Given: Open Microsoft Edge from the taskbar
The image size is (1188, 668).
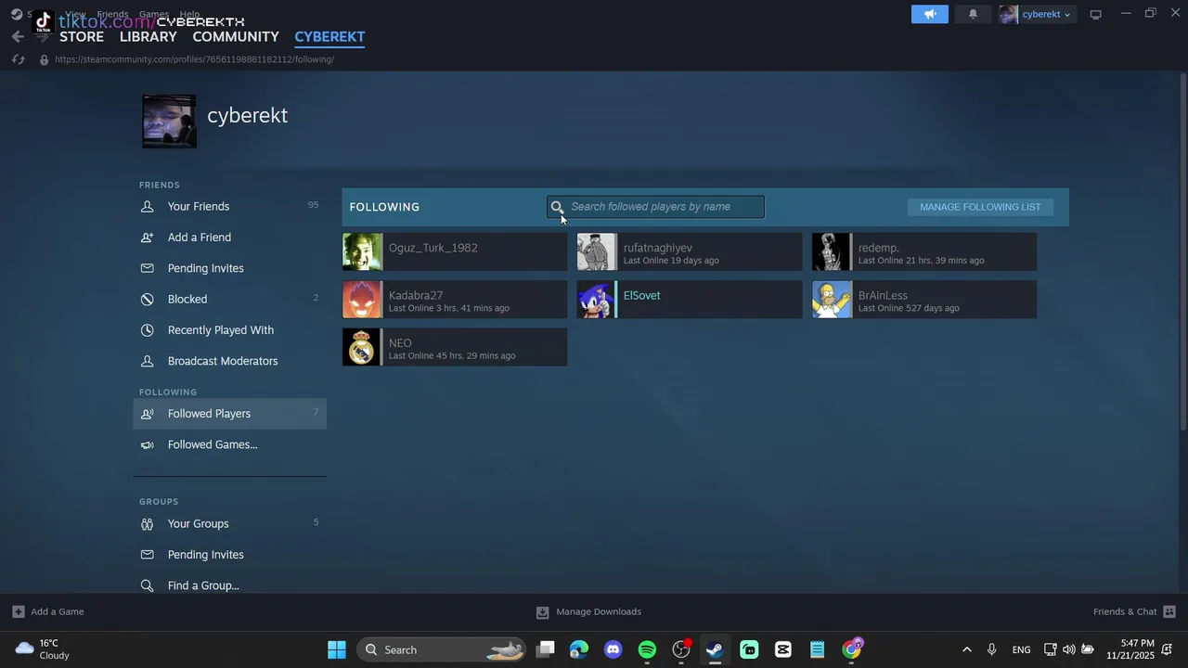Looking at the screenshot, I should point(579,649).
